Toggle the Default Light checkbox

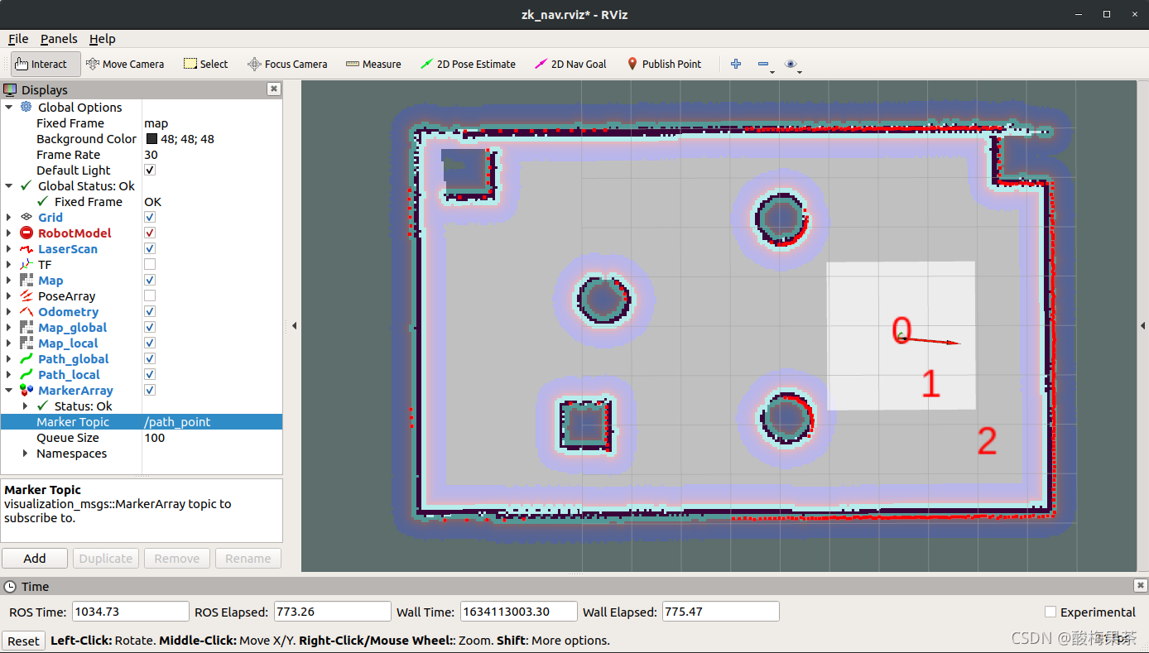pos(150,170)
